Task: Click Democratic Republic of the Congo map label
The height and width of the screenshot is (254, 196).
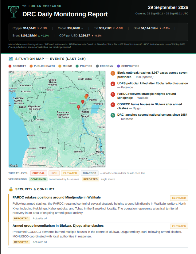Action: [63, 114]
